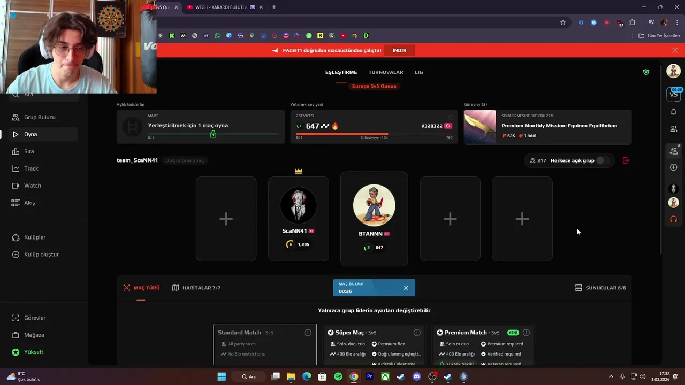Open the Xbox app from the taskbar
The width and height of the screenshot is (685, 385).
(385, 376)
